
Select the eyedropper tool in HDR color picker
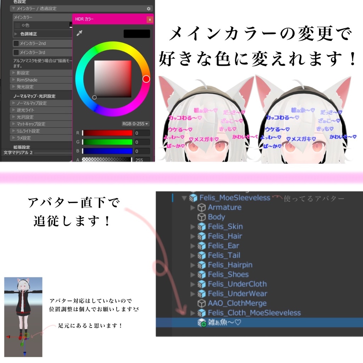point(79,33)
